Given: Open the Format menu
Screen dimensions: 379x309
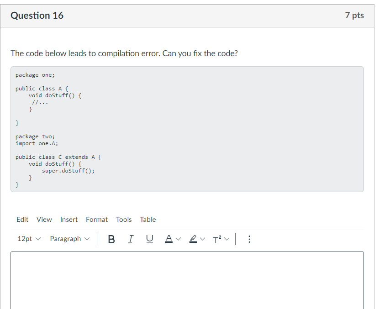Looking at the screenshot, I should tap(97, 220).
